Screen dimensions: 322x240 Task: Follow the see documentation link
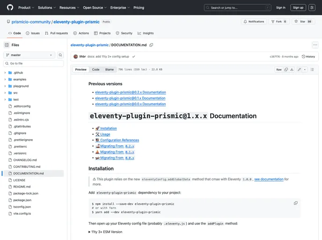[x=269, y=179]
